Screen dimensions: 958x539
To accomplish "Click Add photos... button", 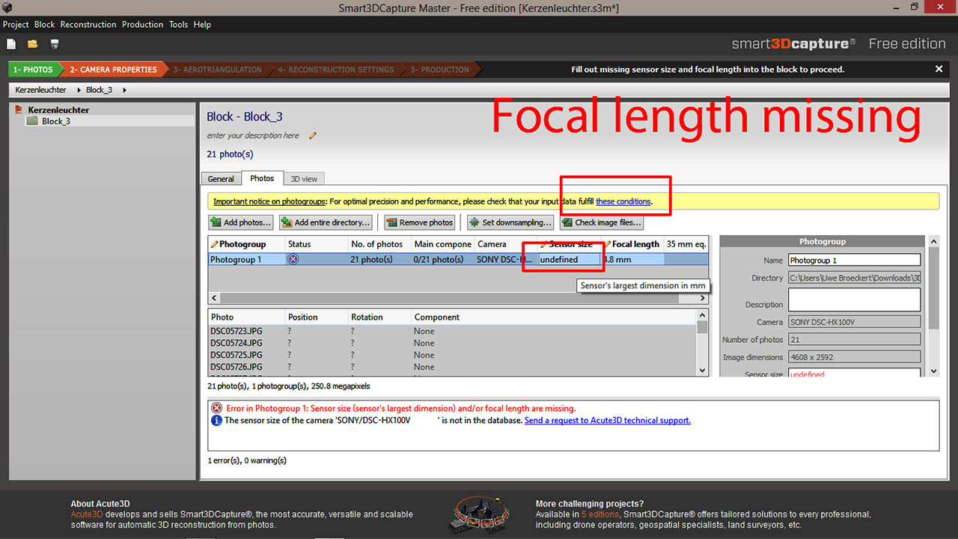I will (x=241, y=222).
